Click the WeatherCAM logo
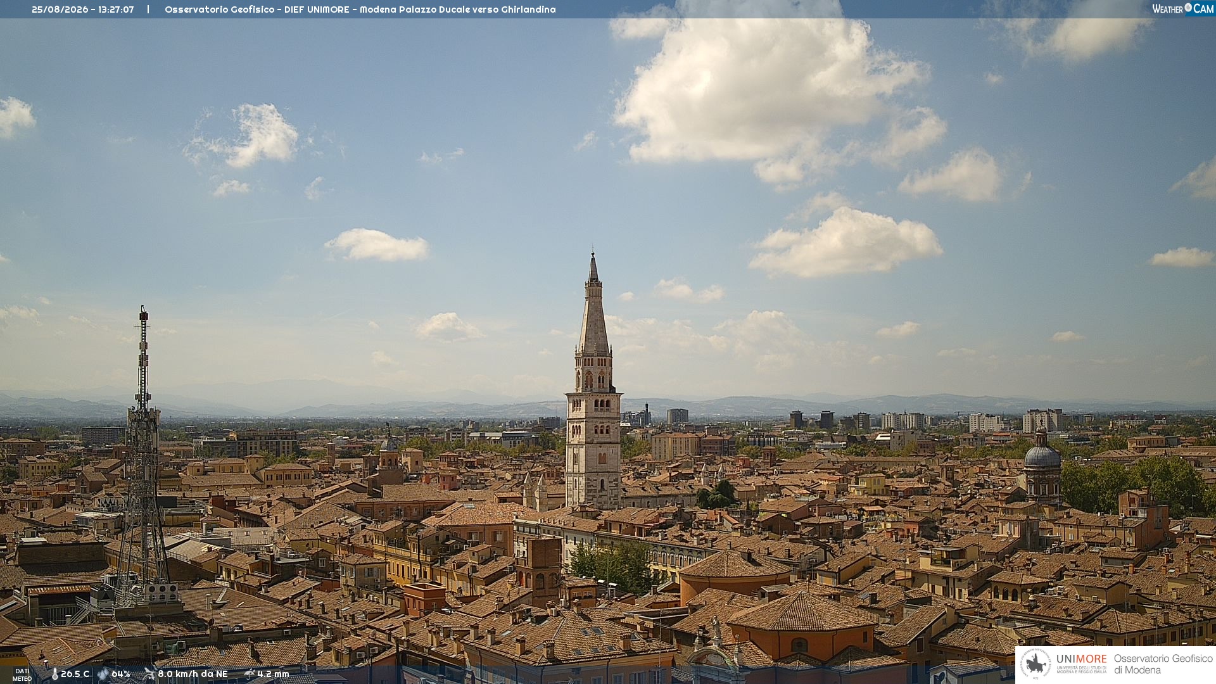Viewport: 1216px width, 684px height. coord(1183,8)
